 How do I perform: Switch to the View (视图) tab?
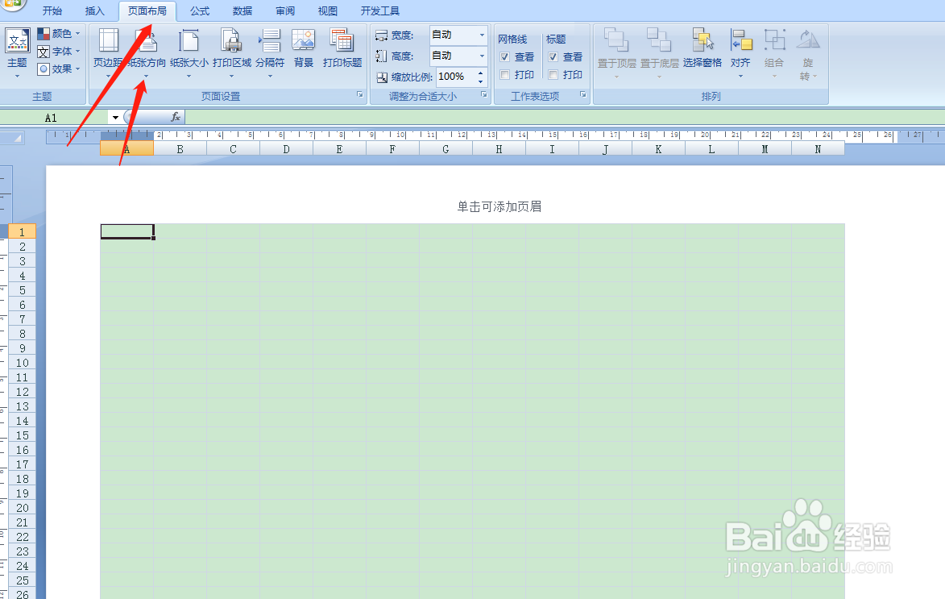[328, 10]
